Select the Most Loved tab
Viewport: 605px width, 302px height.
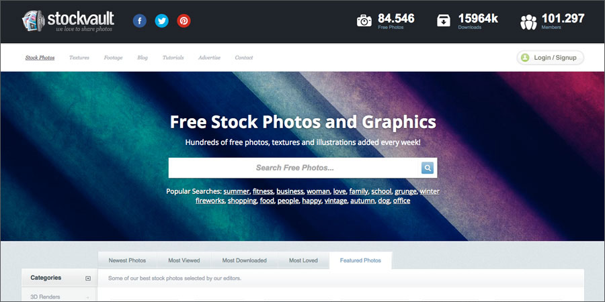(303, 260)
